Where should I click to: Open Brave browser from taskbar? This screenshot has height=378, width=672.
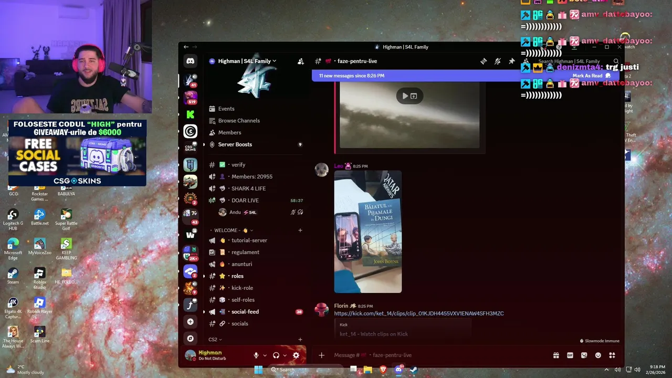(383, 370)
